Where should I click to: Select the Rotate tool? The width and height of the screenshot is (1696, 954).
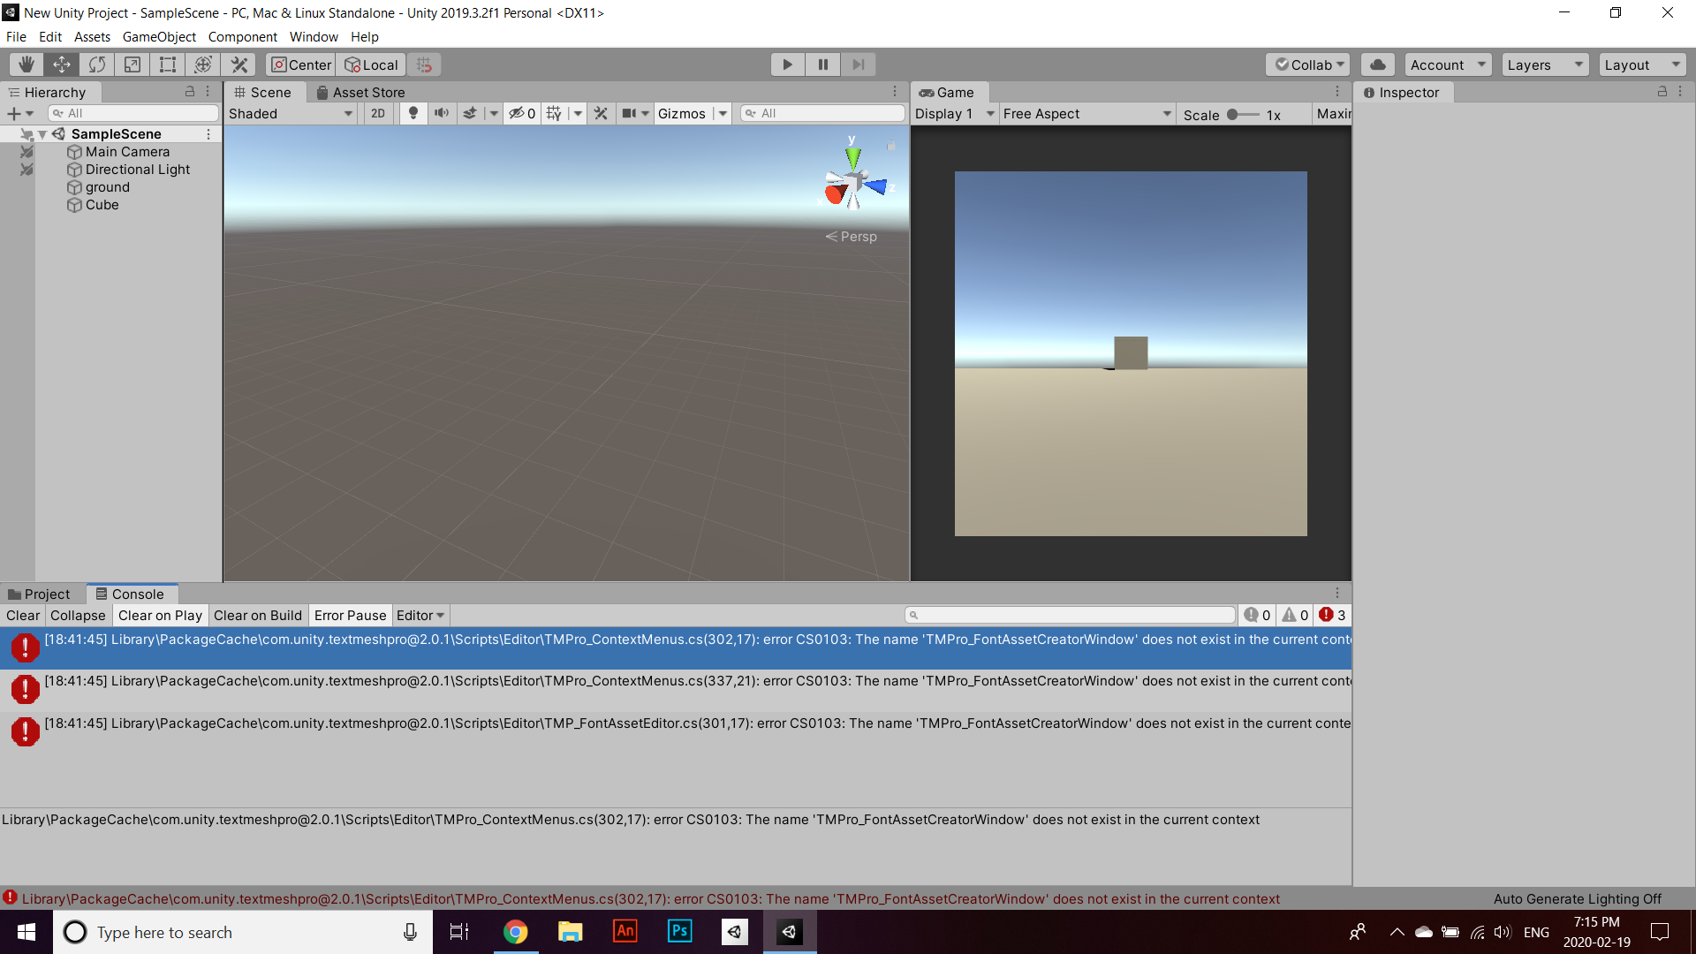[x=97, y=64]
